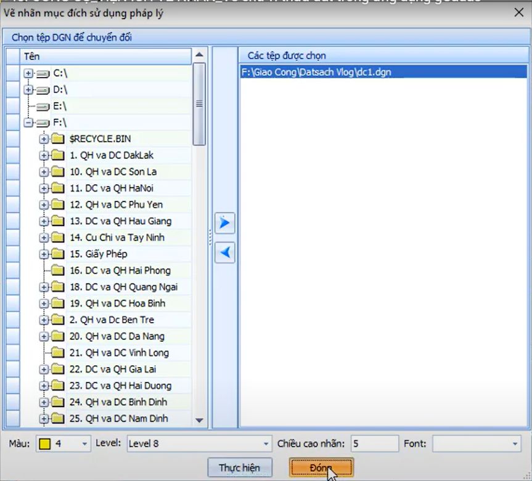Click the E:\ drive icon
The image size is (532, 481).
click(43, 106)
